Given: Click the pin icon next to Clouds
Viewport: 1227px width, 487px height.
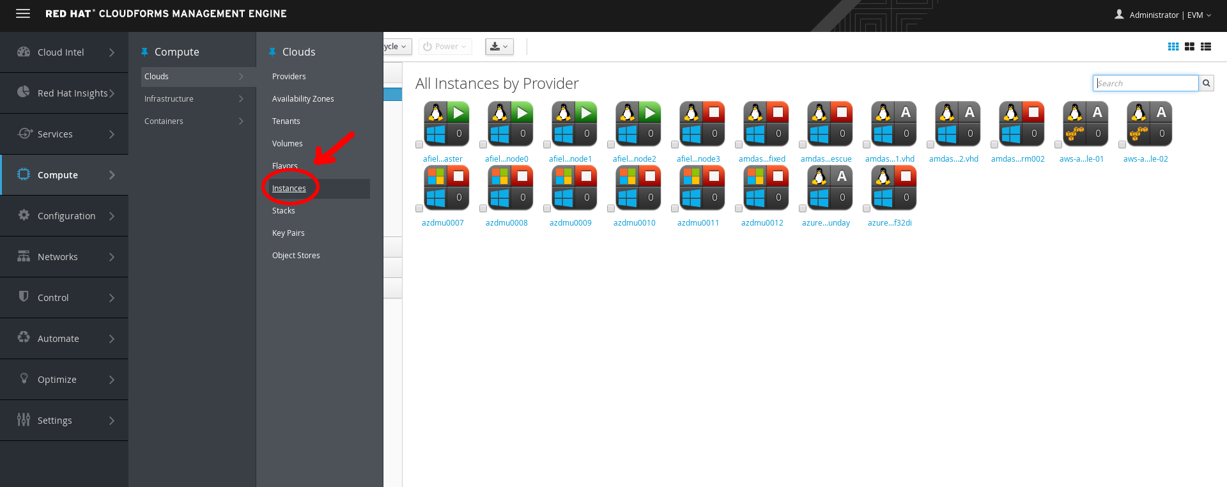Looking at the screenshot, I should tap(272, 52).
